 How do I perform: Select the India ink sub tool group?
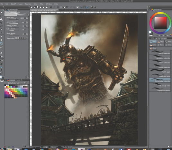(x=168, y=42)
